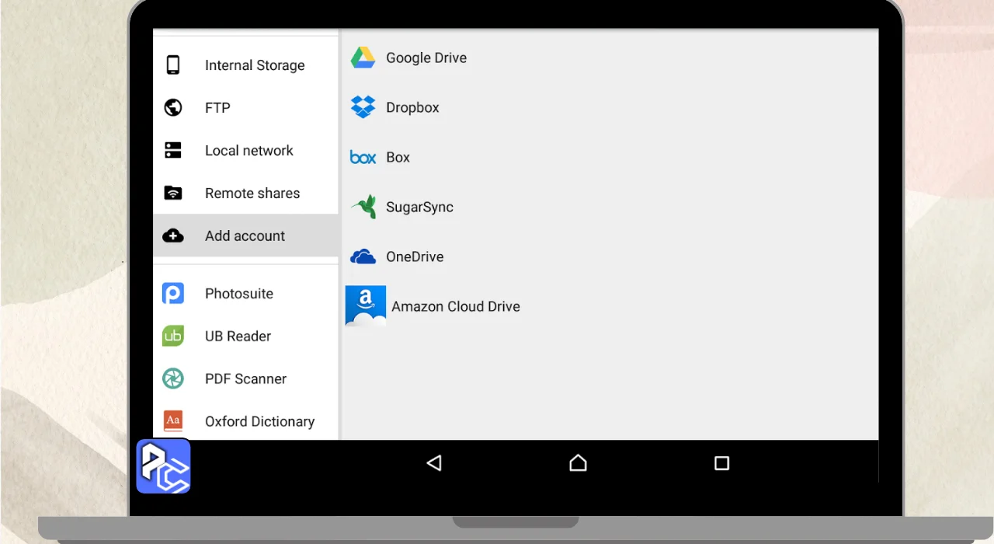Viewport: 994px width, 544px height.
Task: Click the blue PC logo badge
Action: [x=164, y=466]
